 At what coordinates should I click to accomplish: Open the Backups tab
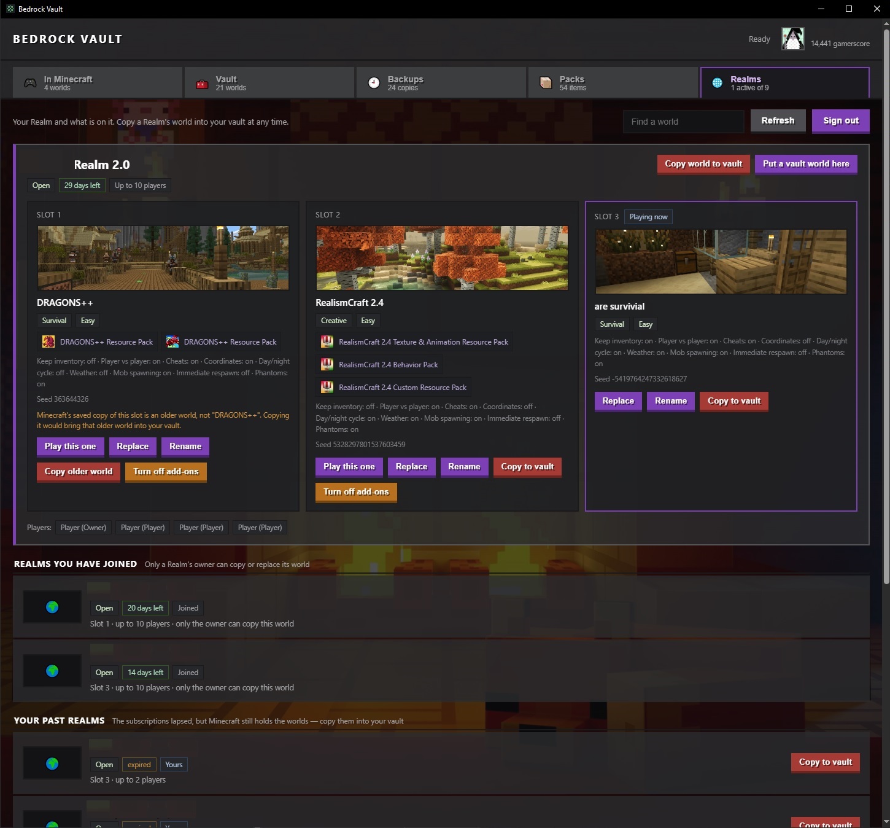coord(441,83)
